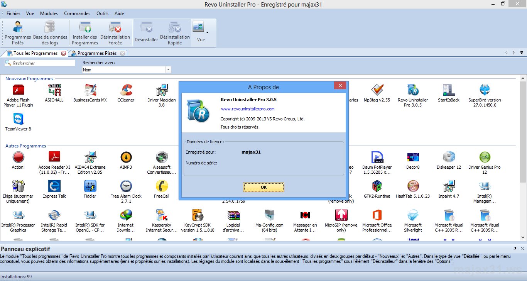Start Désinstallation Forcée from the toolbar
The height and width of the screenshot is (281, 527).
coord(115,33)
